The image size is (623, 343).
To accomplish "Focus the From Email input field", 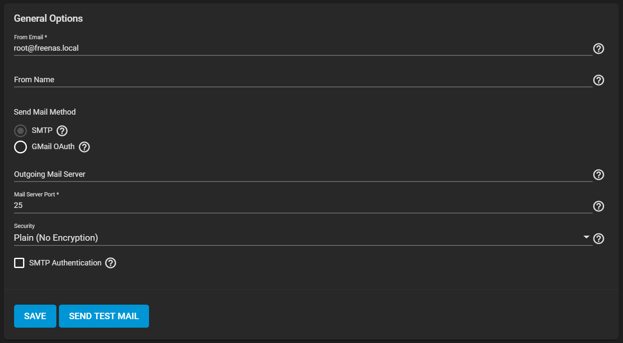I will pyautogui.click(x=299, y=49).
